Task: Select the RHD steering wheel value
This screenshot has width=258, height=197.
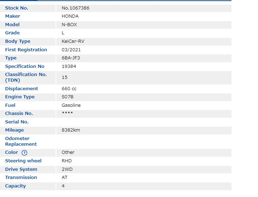Action: tap(67, 161)
